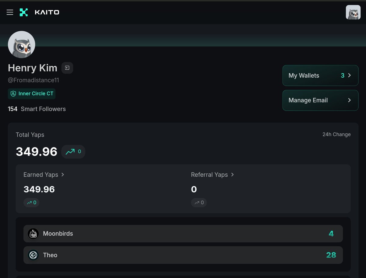Open My Wallets

coord(320,75)
